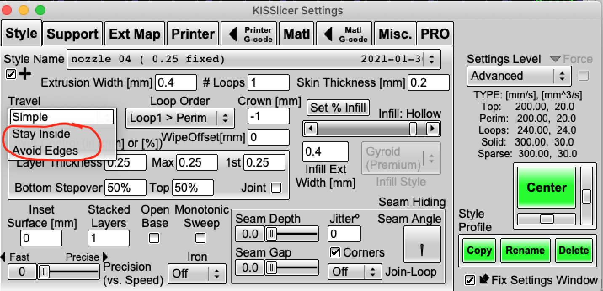Click the Inset Surface field
The image size is (603, 291).
41,238
